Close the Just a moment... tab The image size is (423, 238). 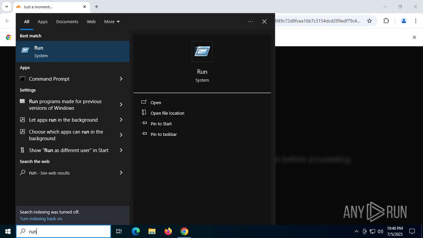click(x=85, y=7)
